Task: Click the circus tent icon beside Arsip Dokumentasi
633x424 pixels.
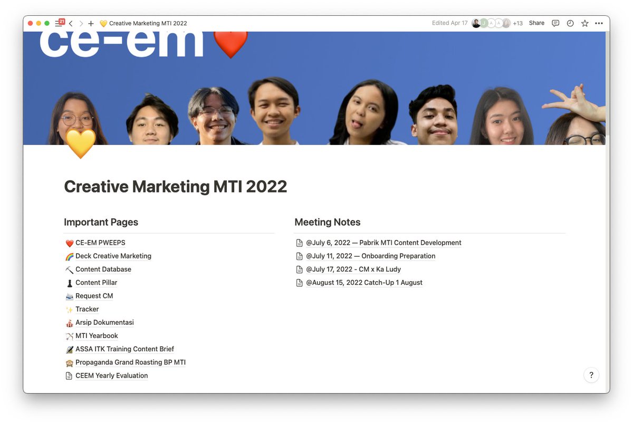Action: point(69,322)
